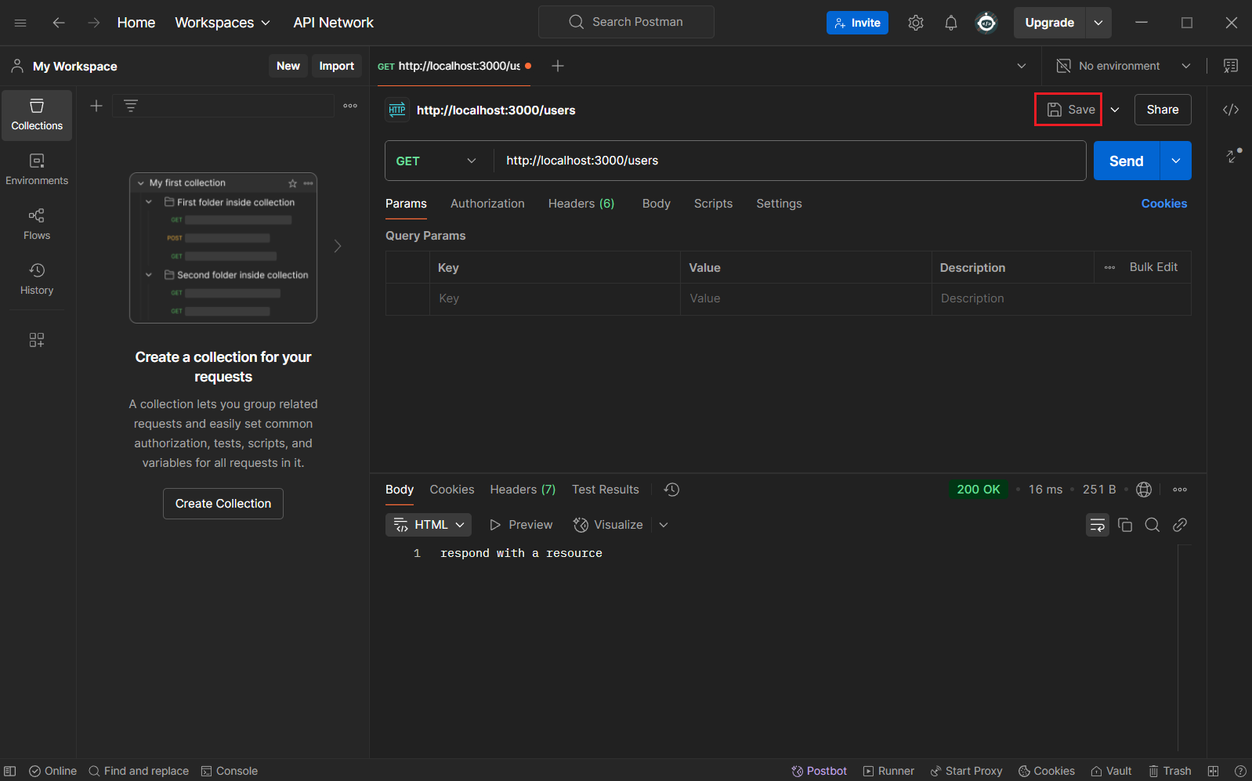Open the response Headers (7) tab
The width and height of the screenshot is (1252, 781).
[523, 490]
